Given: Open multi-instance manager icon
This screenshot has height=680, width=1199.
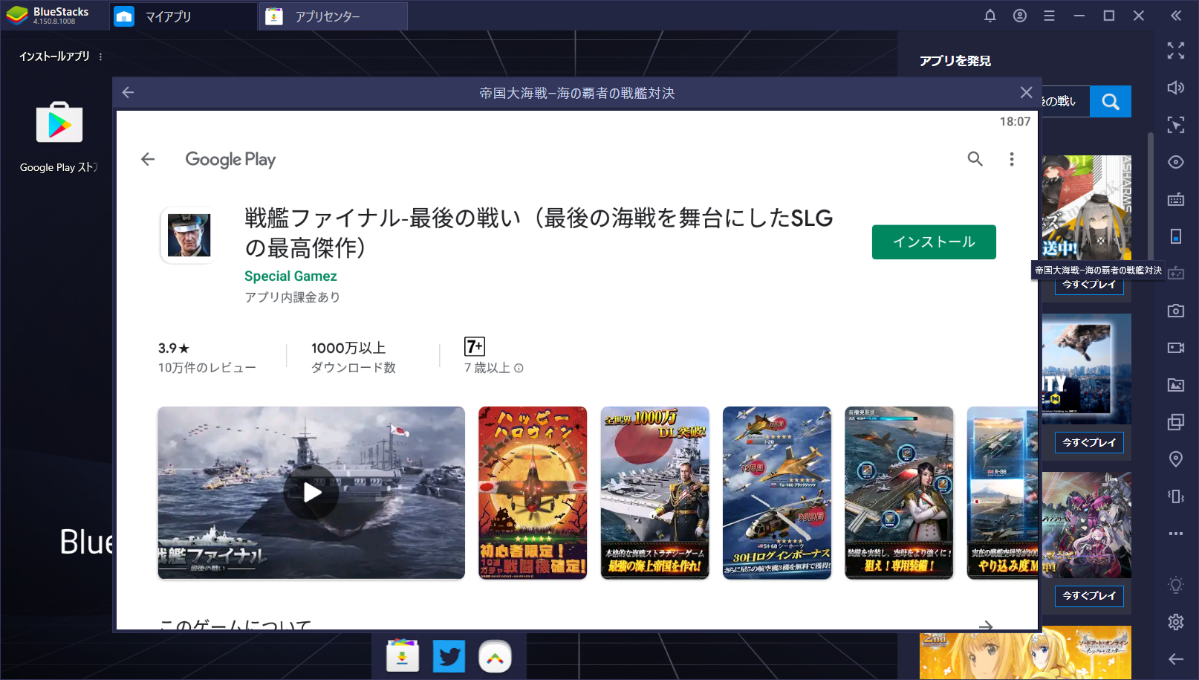Looking at the screenshot, I should click(x=1176, y=422).
